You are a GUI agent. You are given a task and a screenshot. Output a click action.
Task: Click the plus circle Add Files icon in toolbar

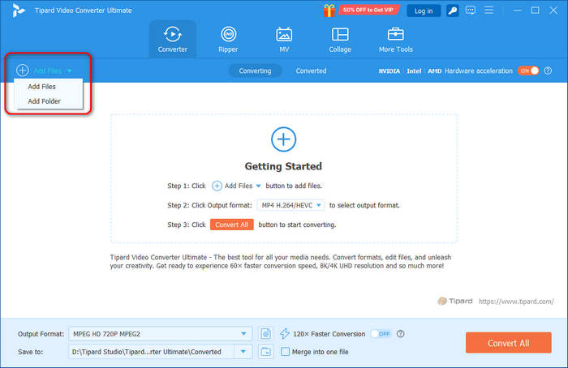coord(23,71)
